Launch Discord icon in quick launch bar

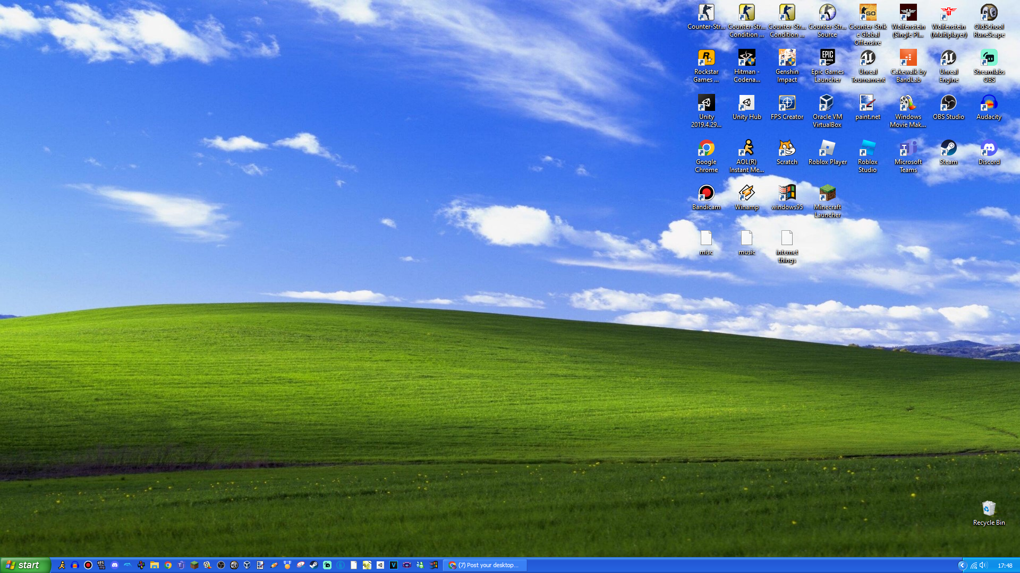[115, 565]
